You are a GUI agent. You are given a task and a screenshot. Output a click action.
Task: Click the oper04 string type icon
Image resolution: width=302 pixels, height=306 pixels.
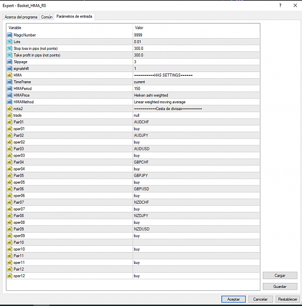pos(10,169)
